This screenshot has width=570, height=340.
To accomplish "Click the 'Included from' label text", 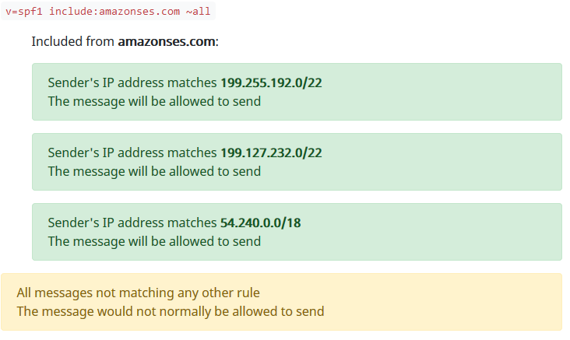I will tap(73, 41).
